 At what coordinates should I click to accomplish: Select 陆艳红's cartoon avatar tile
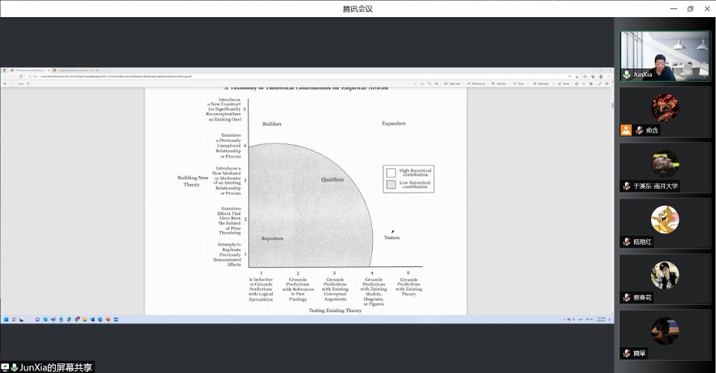tap(665, 220)
